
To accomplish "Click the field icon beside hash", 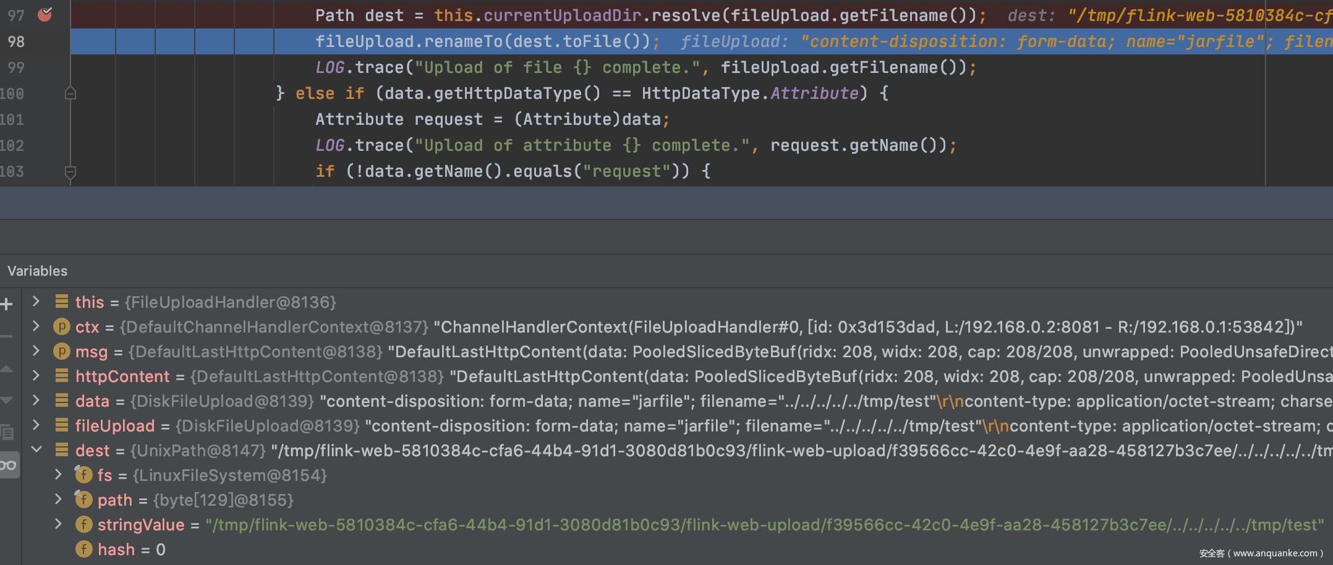I will point(83,549).
